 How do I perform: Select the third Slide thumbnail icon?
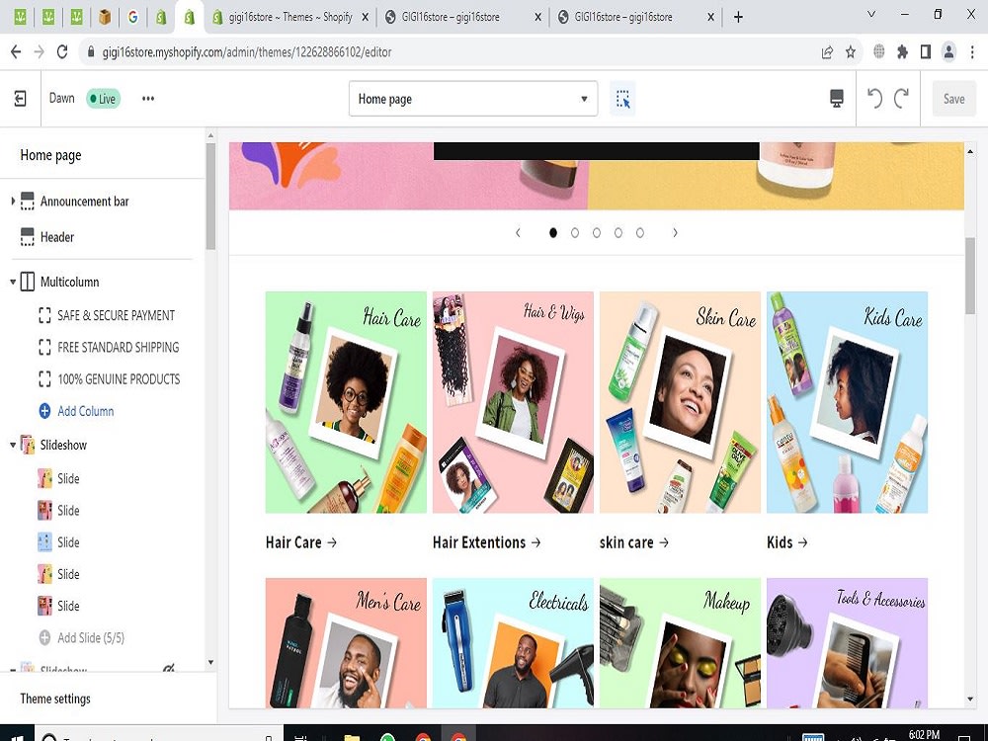tap(44, 542)
